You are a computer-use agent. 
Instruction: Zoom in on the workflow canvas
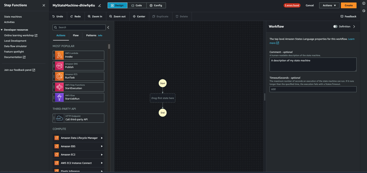click(95, 17)
